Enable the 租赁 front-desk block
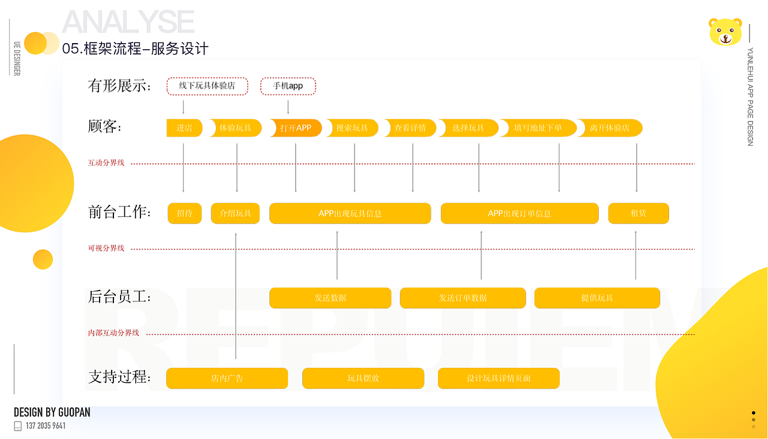The width and height of the screenshot is (768, 439). coord(638,213)
